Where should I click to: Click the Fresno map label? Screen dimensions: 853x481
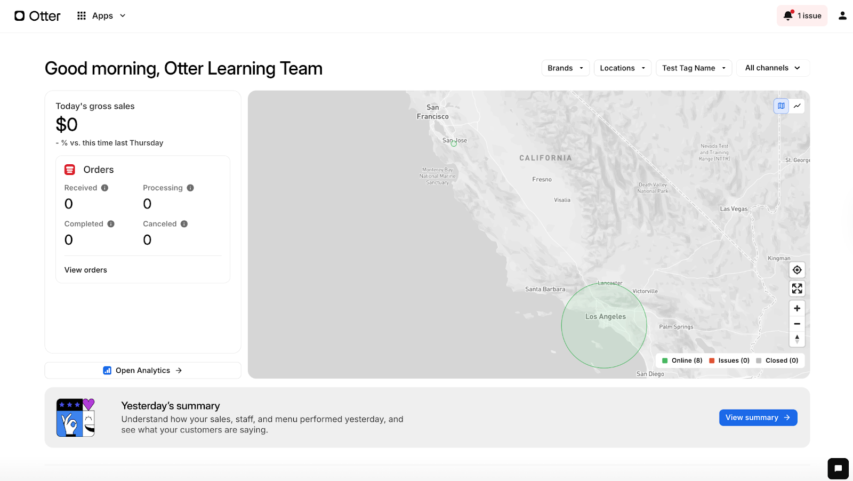coord(542,179)
